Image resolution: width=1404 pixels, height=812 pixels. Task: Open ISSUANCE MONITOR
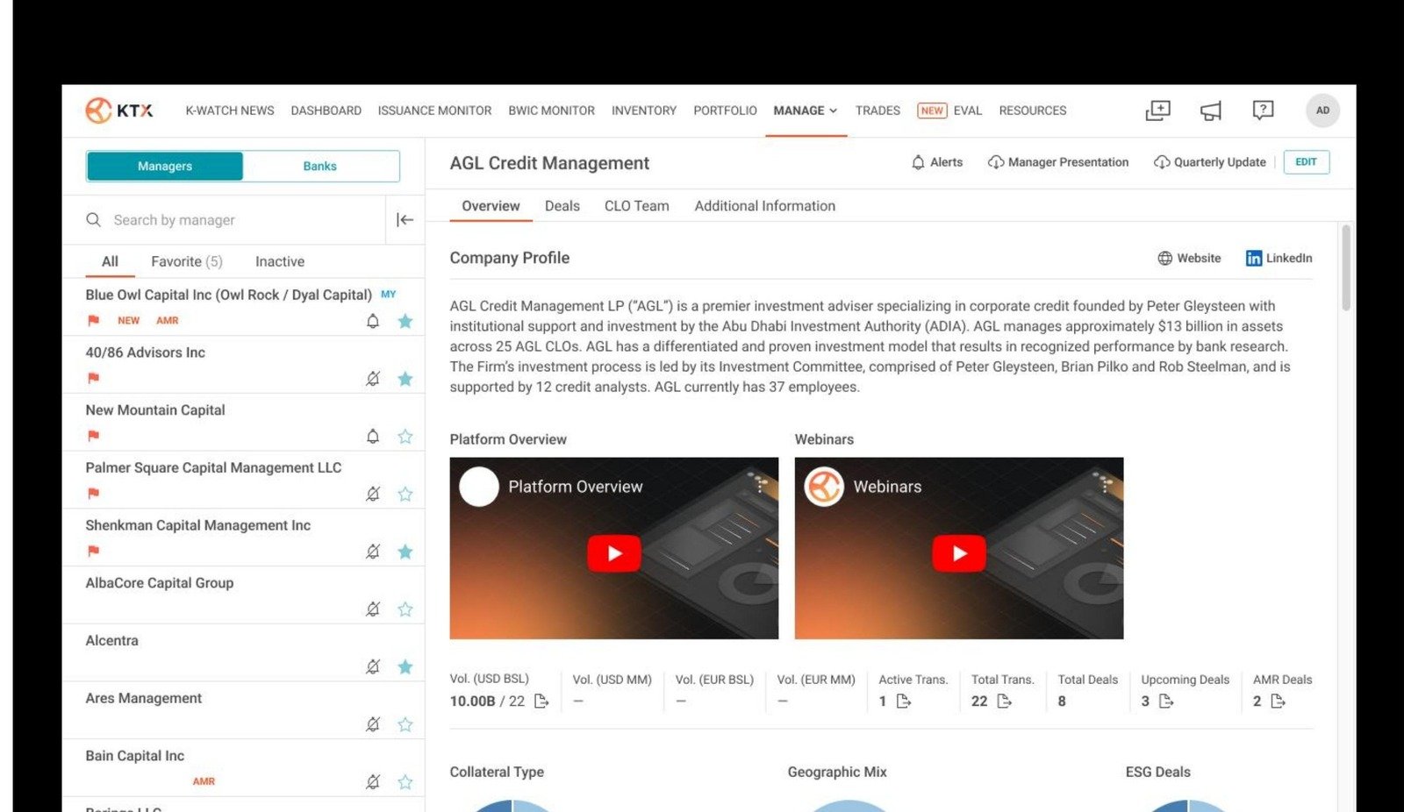(x=434, y=110)
